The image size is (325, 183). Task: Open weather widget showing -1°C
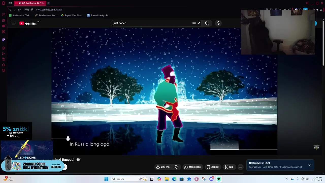point(8,179)
